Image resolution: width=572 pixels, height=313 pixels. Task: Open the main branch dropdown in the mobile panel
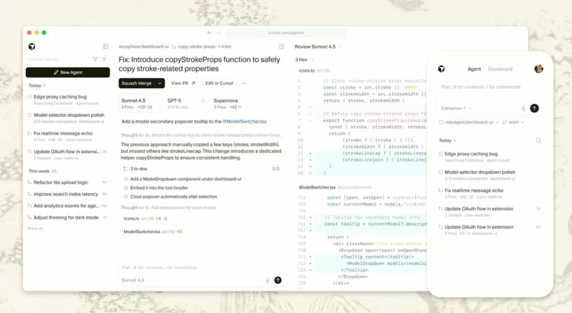513,122
